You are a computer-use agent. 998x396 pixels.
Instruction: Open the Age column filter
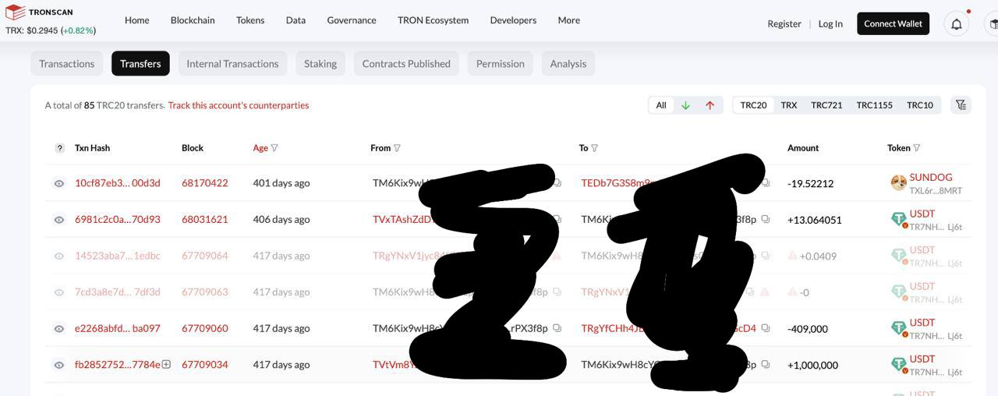point(274,148)
